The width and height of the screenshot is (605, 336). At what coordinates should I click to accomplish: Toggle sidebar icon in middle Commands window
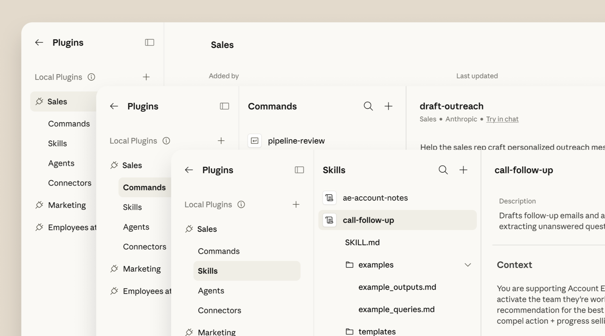point(224,106)
